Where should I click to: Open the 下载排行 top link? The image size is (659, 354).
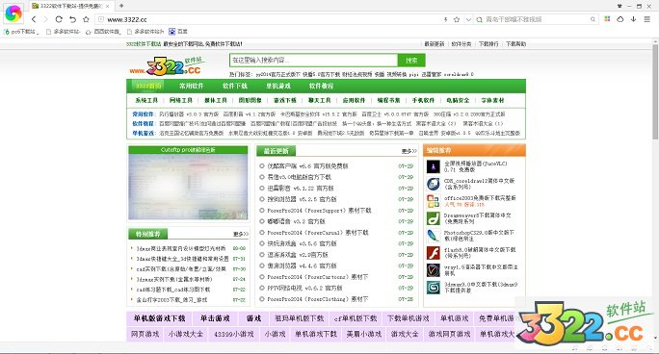[488, 43]
